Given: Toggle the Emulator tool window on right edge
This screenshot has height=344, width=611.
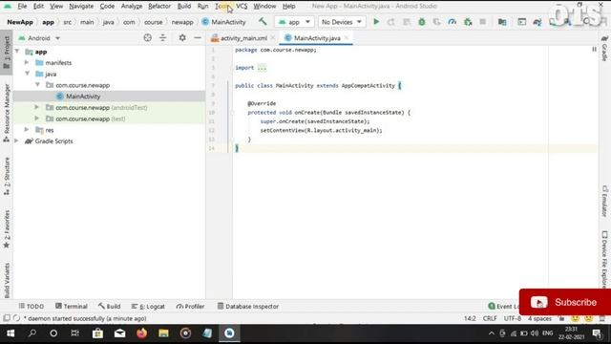Looking at the screenshot, I should (x=604, y=202).
